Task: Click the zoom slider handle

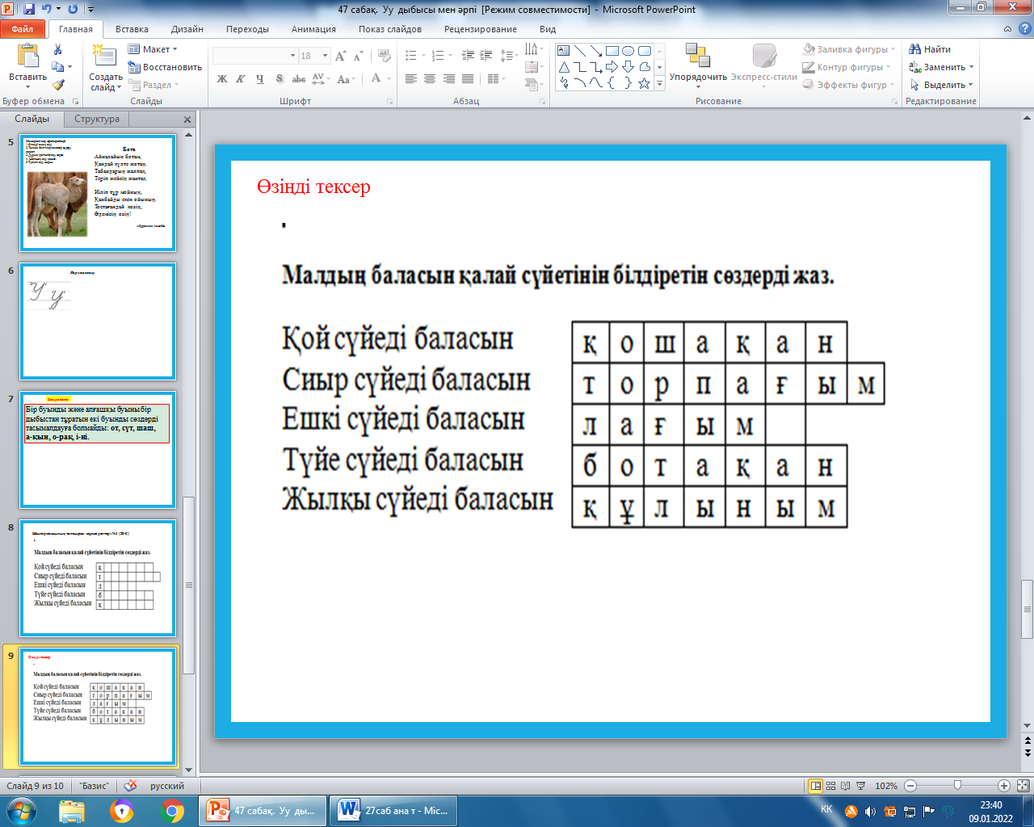Action: pos(957,785)
